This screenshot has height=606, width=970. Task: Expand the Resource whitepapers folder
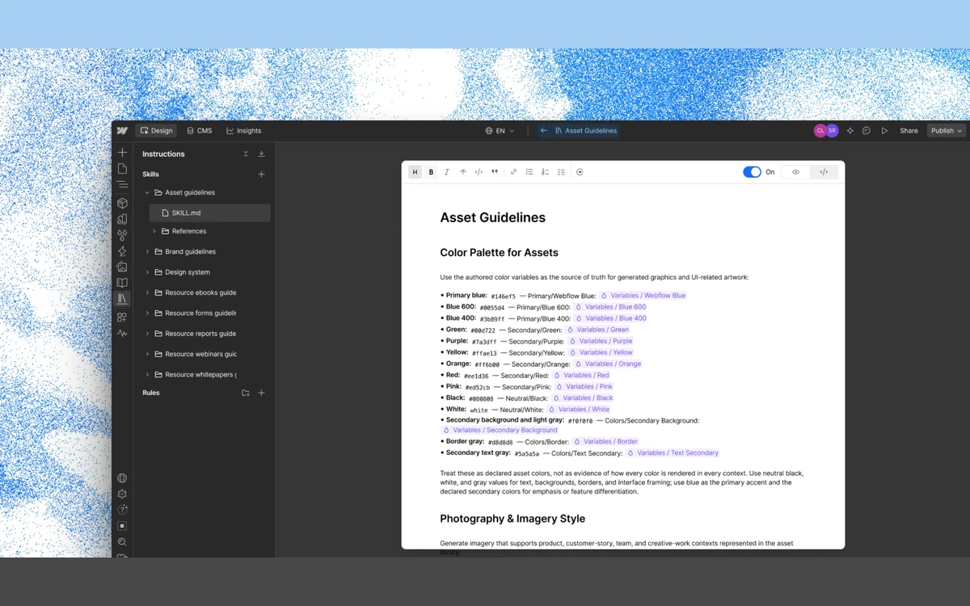[x=147, y=375]
